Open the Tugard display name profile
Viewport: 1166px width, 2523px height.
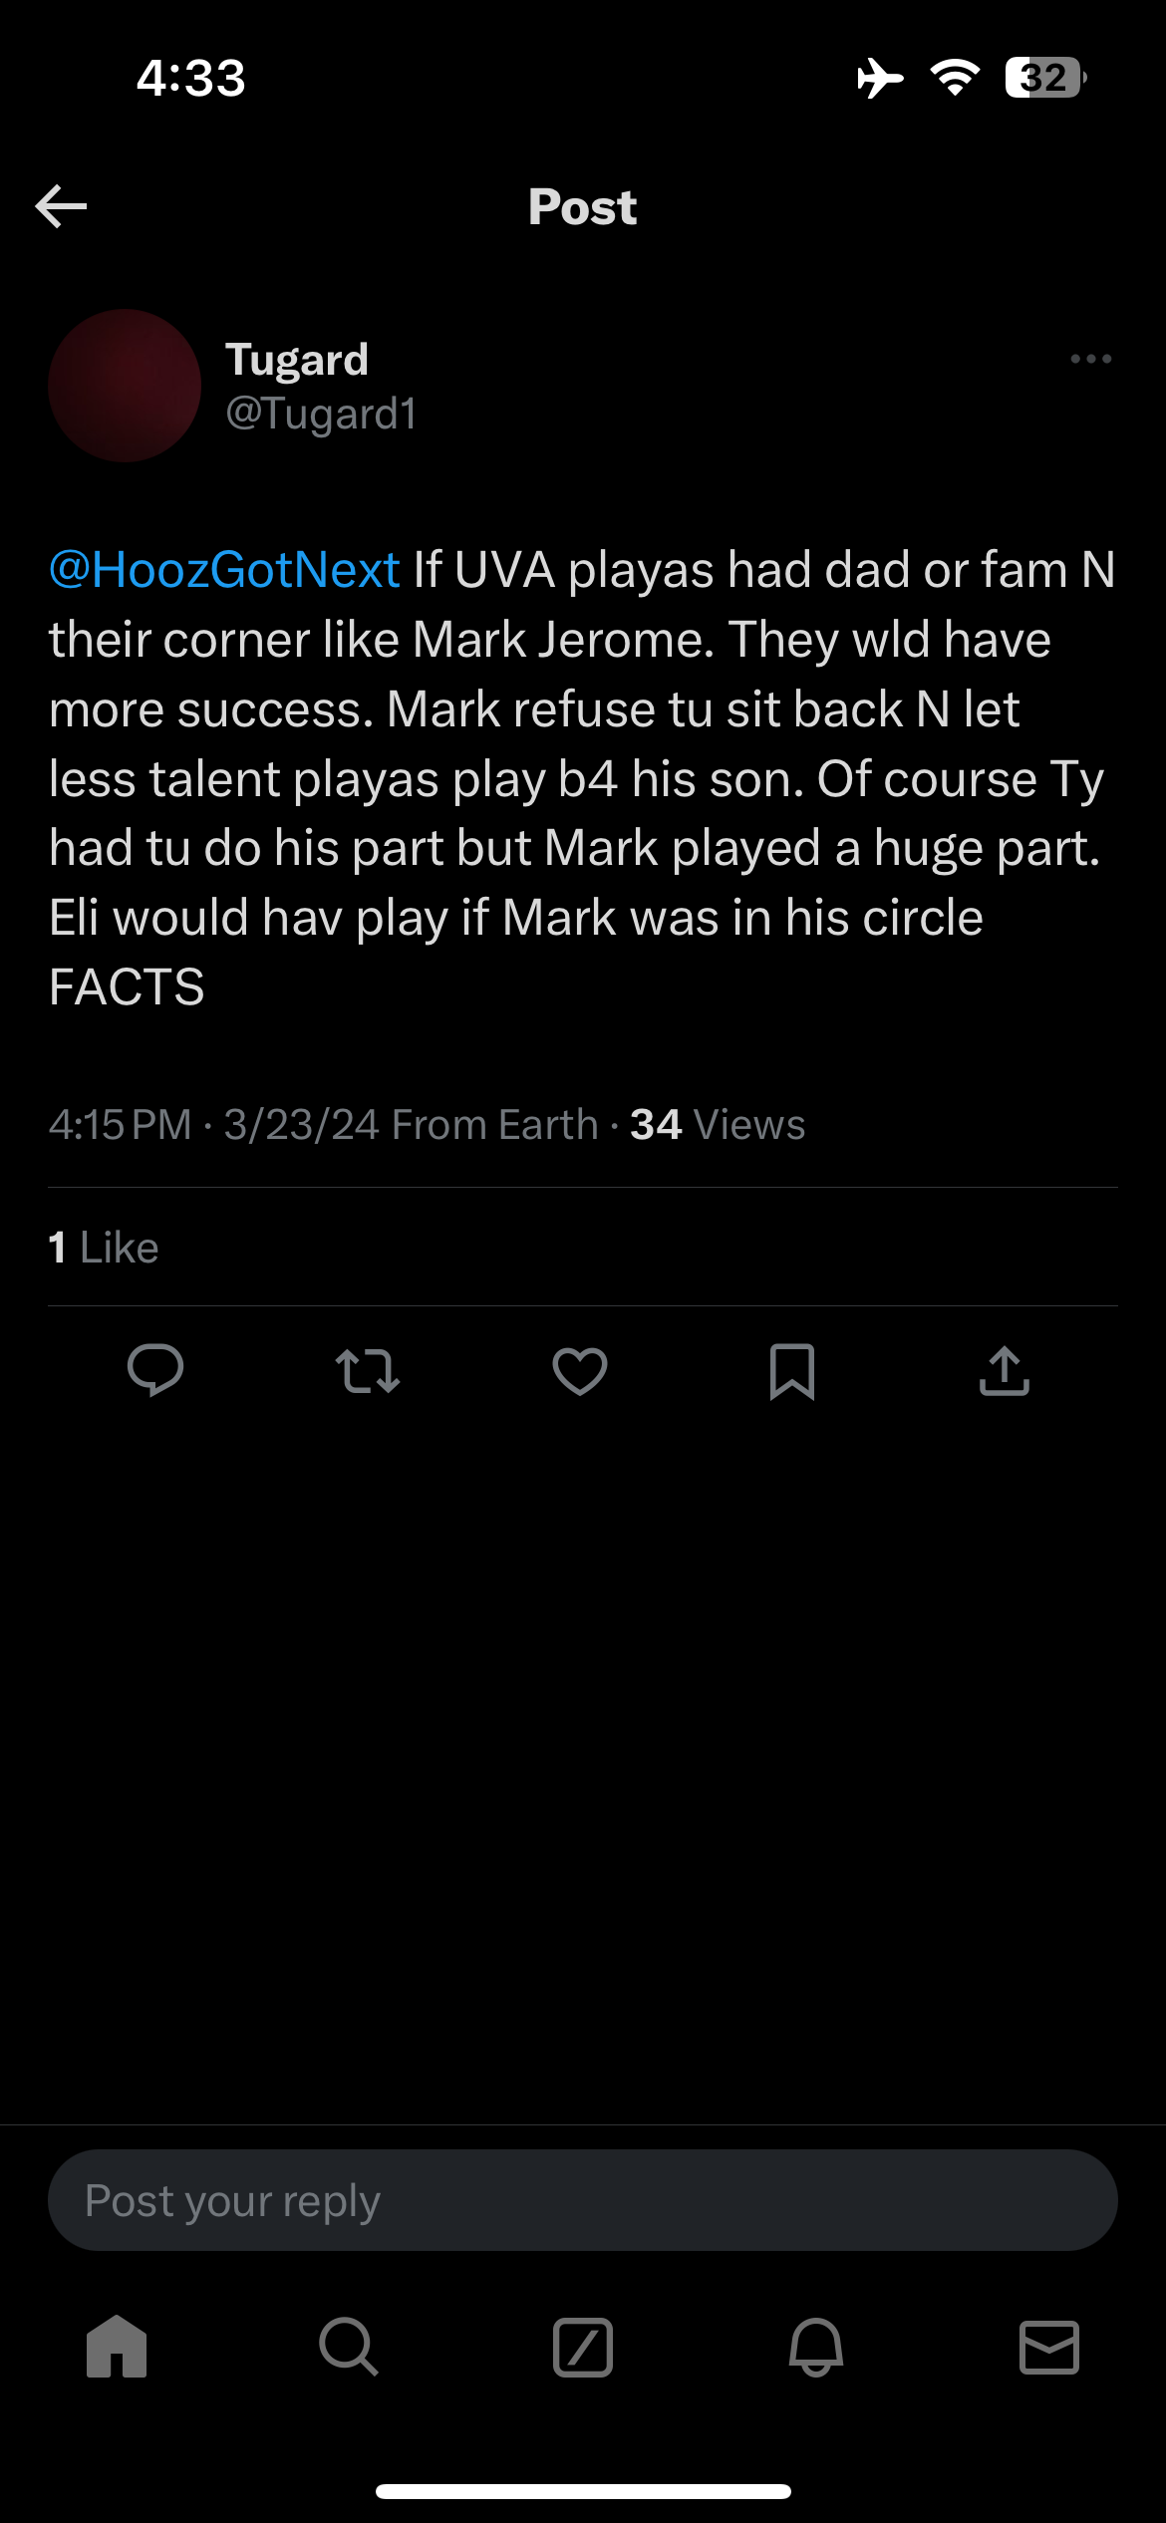(297, 359)
